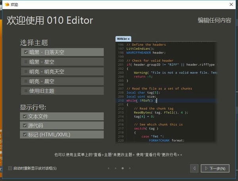Toggle line numbers for 源代码

(x=62, y=125)
